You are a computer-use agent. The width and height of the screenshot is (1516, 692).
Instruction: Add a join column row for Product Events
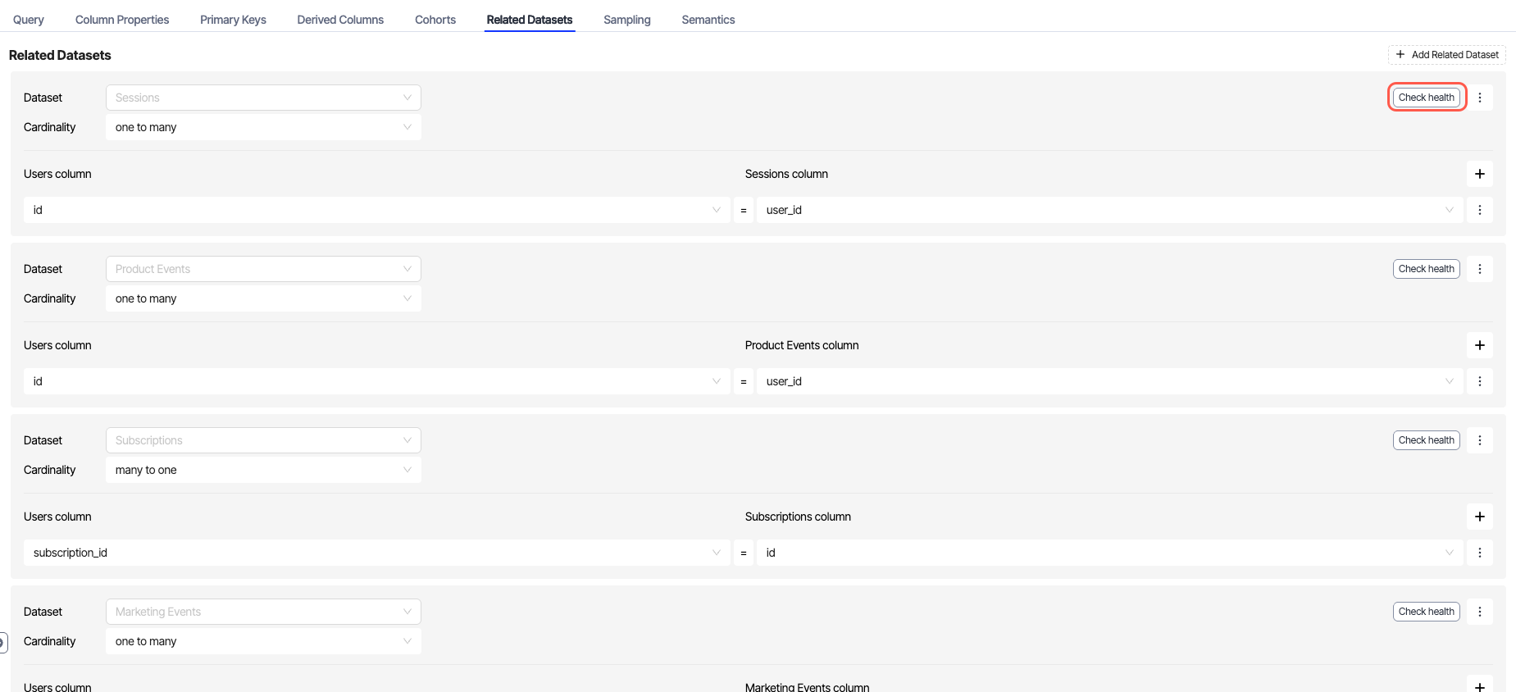coord(1479,345)
